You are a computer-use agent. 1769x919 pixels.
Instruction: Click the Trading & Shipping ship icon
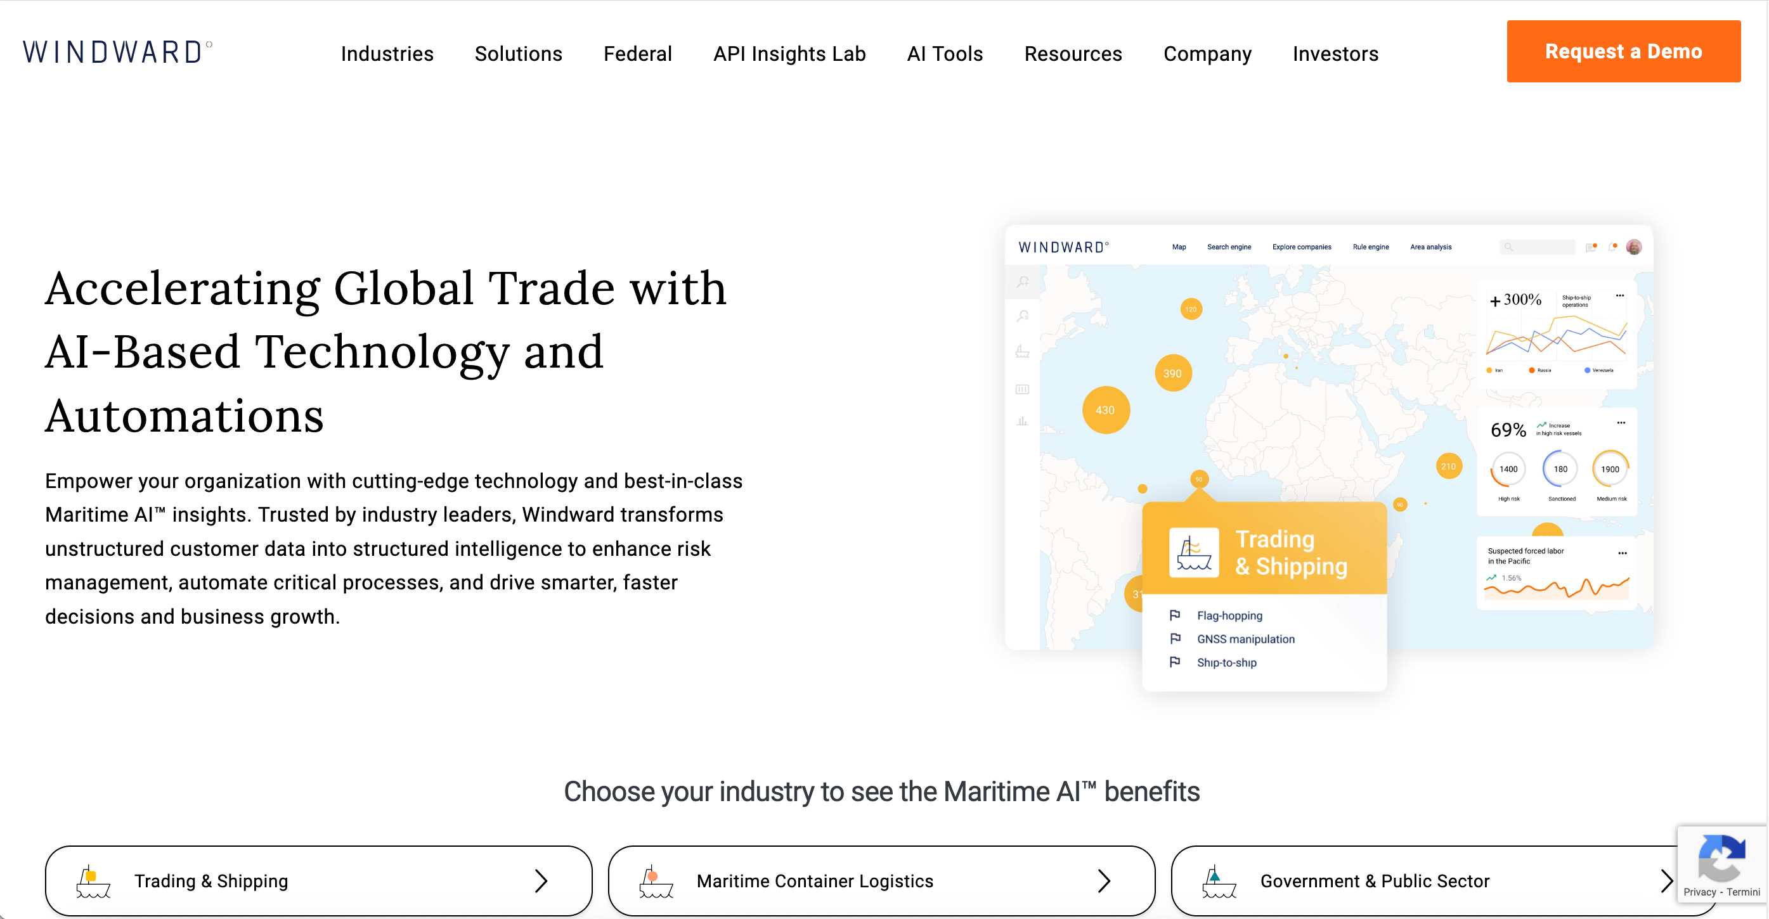click(93, 882)
